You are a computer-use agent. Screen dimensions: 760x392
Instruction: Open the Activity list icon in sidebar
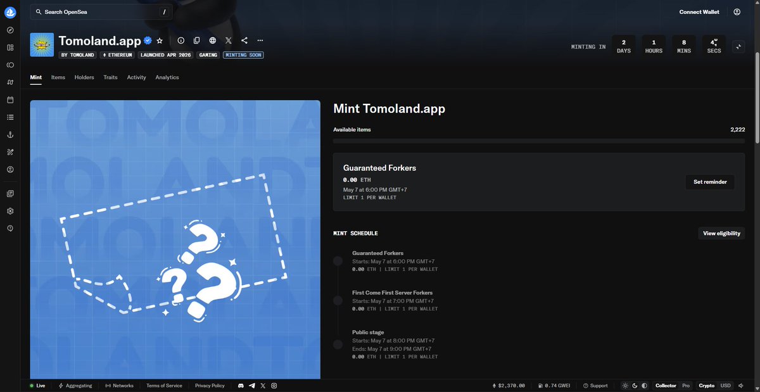[10, 117]
